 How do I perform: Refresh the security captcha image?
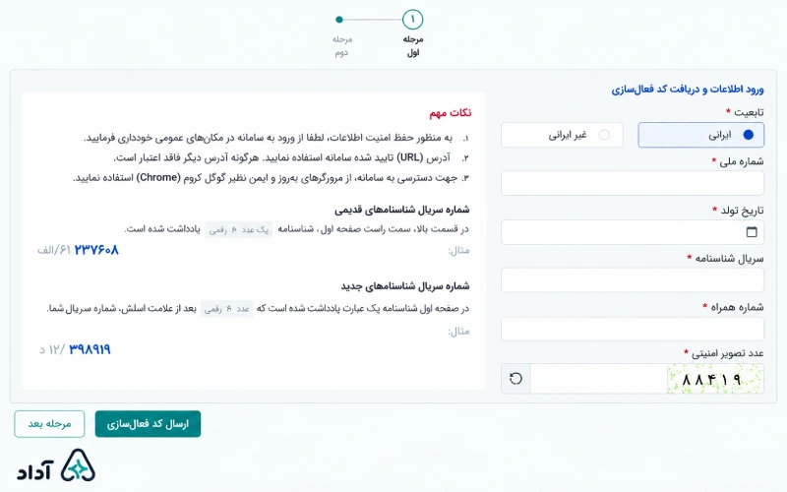click(515, 379)
